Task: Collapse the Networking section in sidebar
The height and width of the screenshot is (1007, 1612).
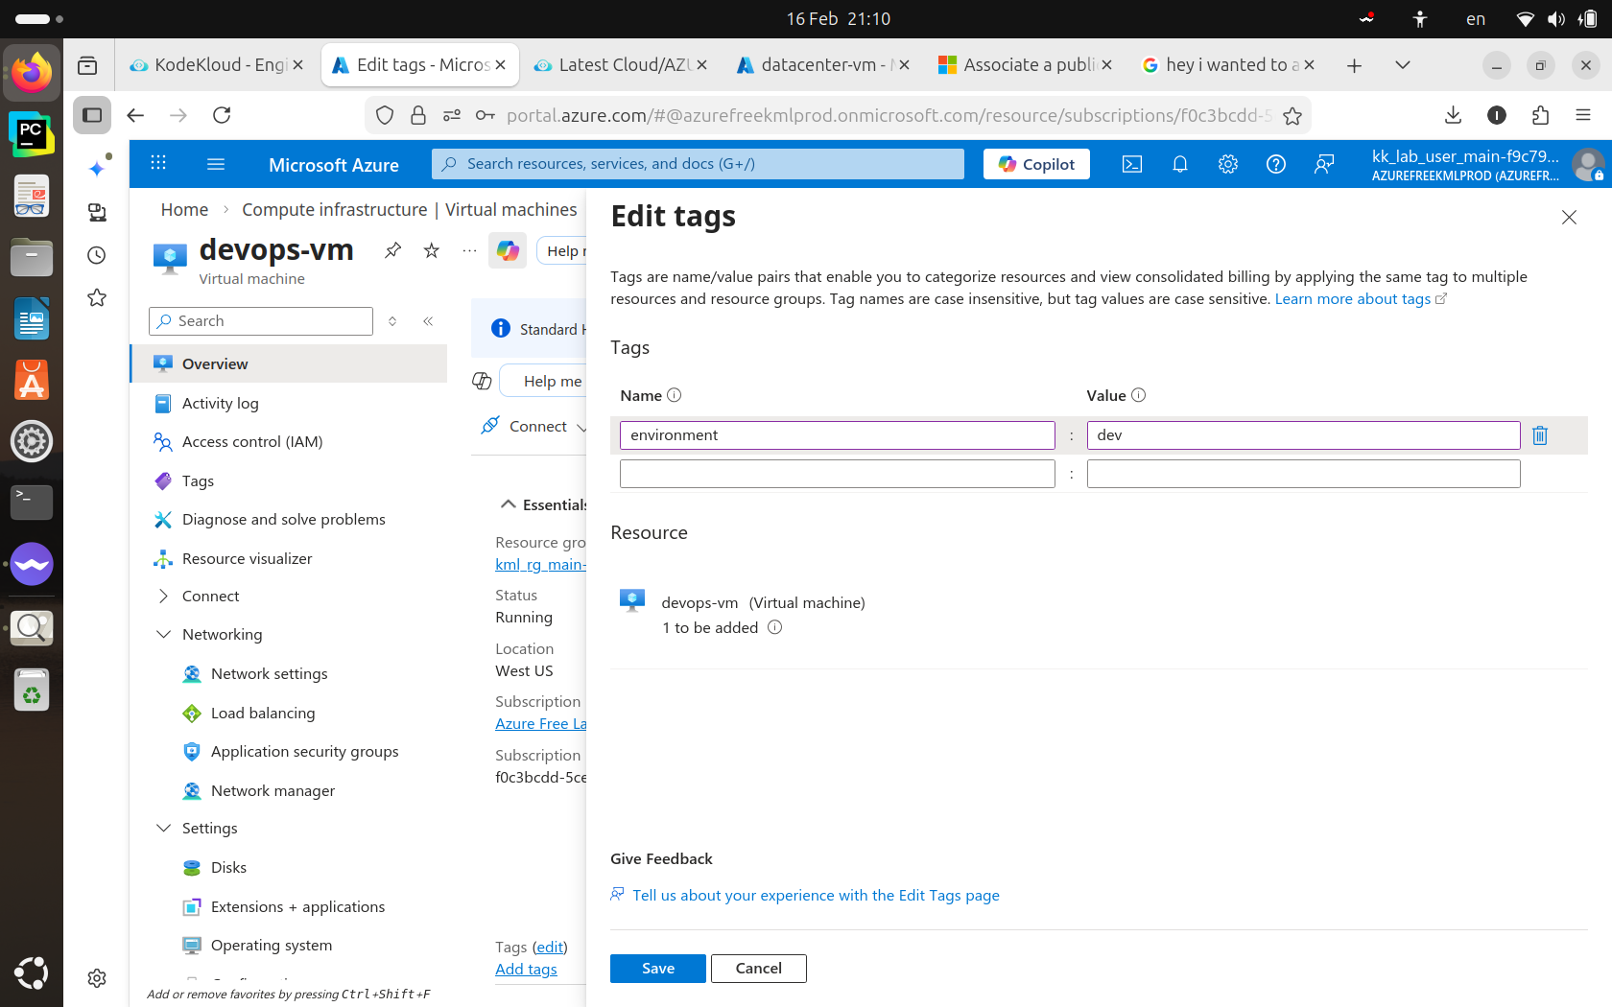Action: (x=164, y=635)
